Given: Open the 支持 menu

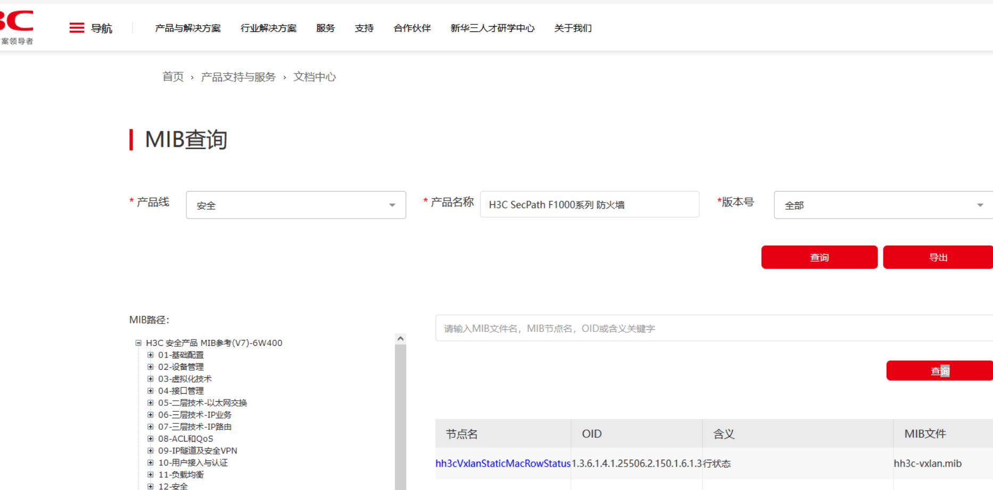Looking at the screenshot, I should point(364,28).
